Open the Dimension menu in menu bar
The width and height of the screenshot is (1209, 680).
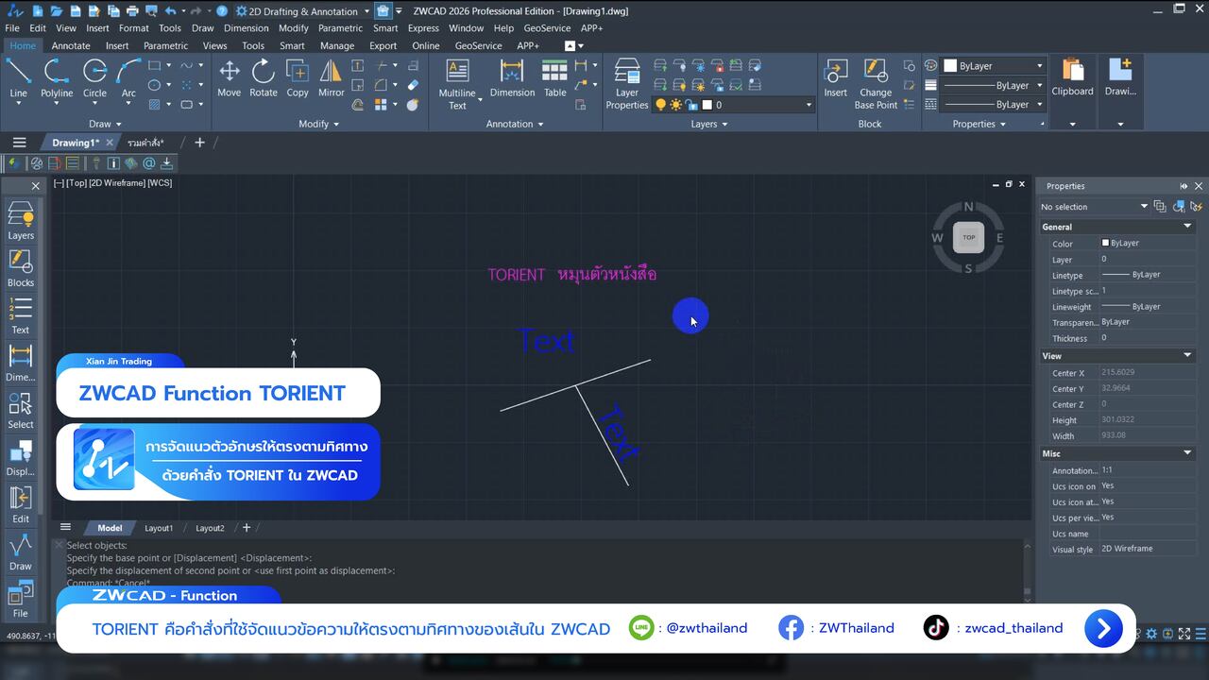(246, 28)
